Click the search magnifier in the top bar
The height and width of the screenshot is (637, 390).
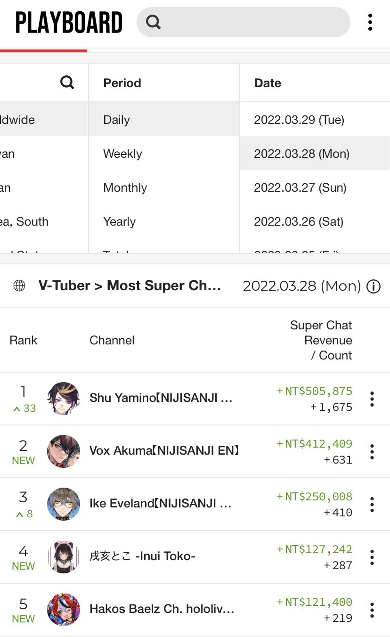tap(154, 22)
